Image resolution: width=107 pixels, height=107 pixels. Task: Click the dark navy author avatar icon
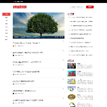[14, 93]
